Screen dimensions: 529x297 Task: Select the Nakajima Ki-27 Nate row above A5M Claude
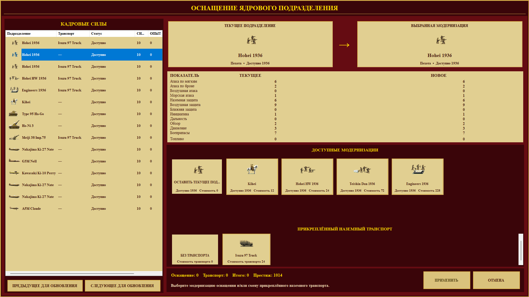coord(84,197)
